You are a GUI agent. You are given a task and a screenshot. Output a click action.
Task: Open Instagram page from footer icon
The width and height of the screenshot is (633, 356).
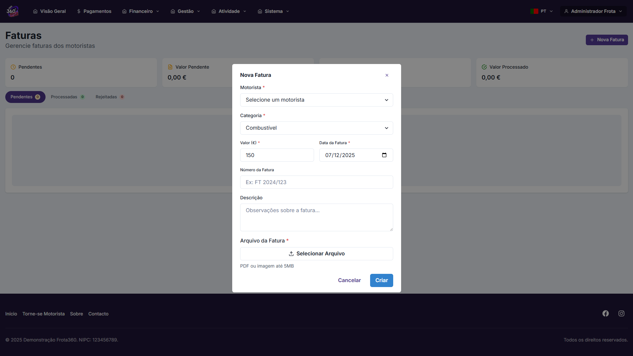pos(621,313)
